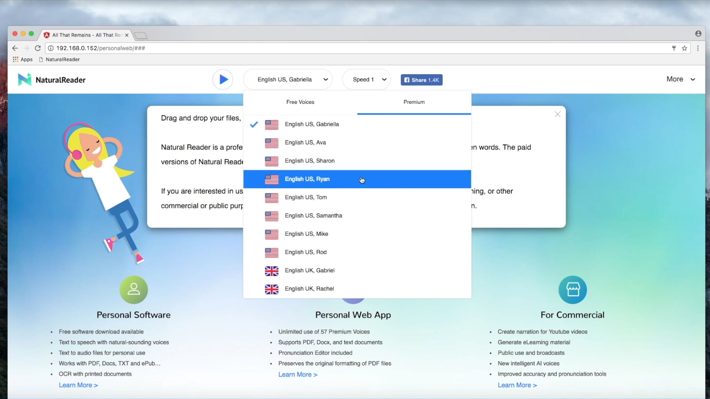Close the welcome message panel
Image resolution: width=710 pixels, height=399 pixels.
557,114
